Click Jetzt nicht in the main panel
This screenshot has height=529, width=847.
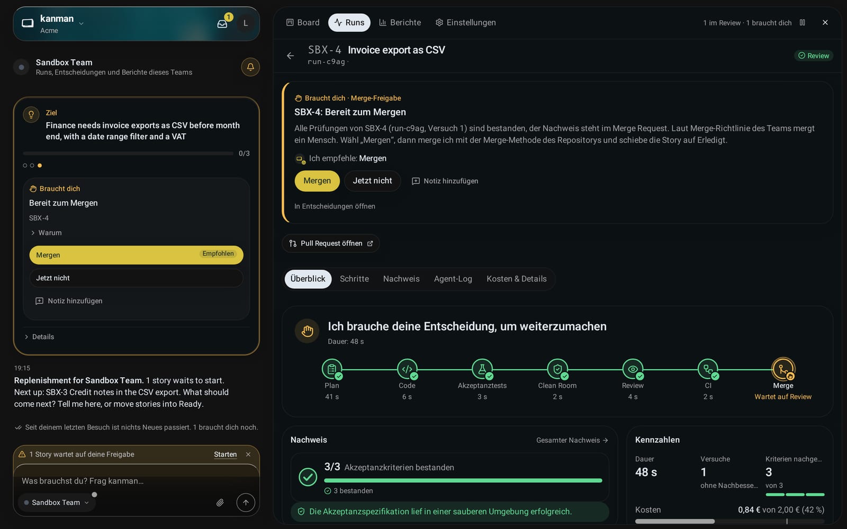coord(373,181)
